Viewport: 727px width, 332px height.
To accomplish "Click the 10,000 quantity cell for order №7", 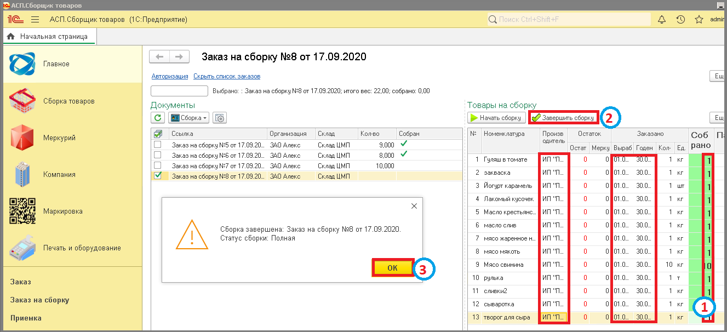I will tap(377, 165).
